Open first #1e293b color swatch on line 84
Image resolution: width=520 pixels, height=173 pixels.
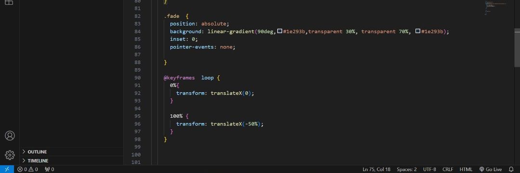point(280,31)
